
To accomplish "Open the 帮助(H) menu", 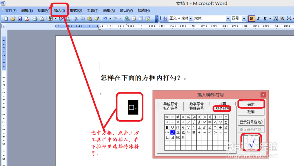I will click(x=144, y=11).
